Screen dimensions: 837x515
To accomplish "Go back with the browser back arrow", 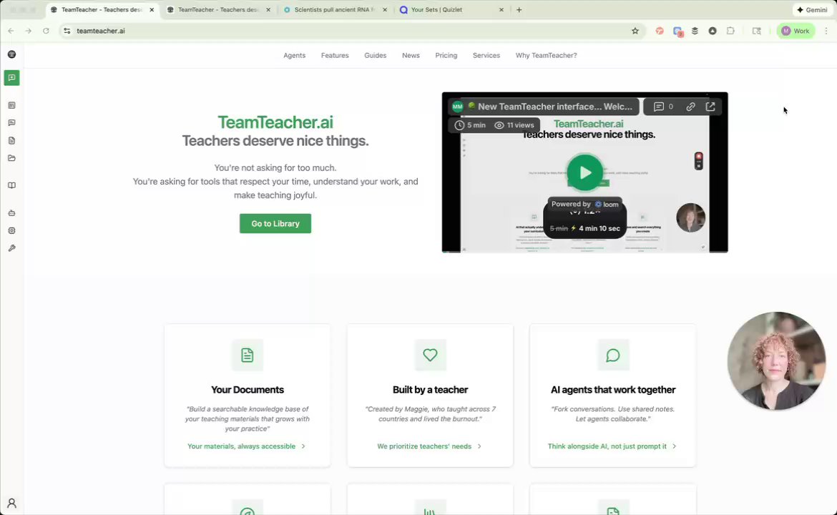I will [11, 31].
